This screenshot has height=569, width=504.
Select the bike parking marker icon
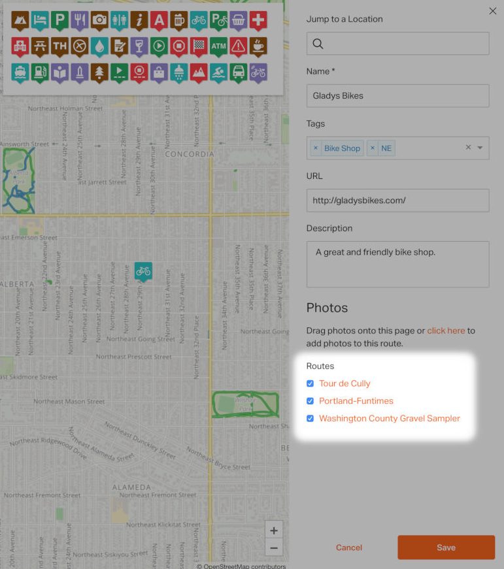218,20
